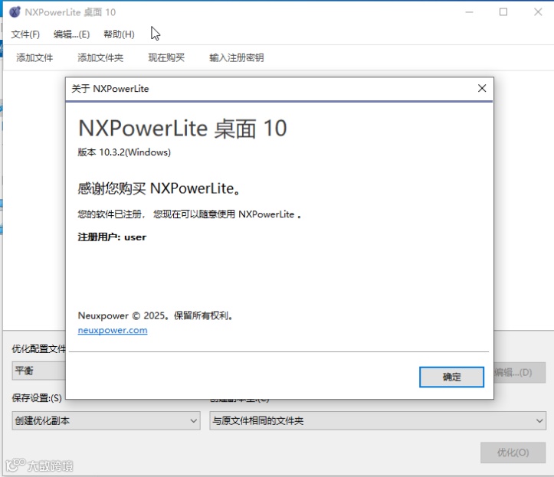
Task: Confirm the dialog with 确定 button
Action: tap(451, 377)
